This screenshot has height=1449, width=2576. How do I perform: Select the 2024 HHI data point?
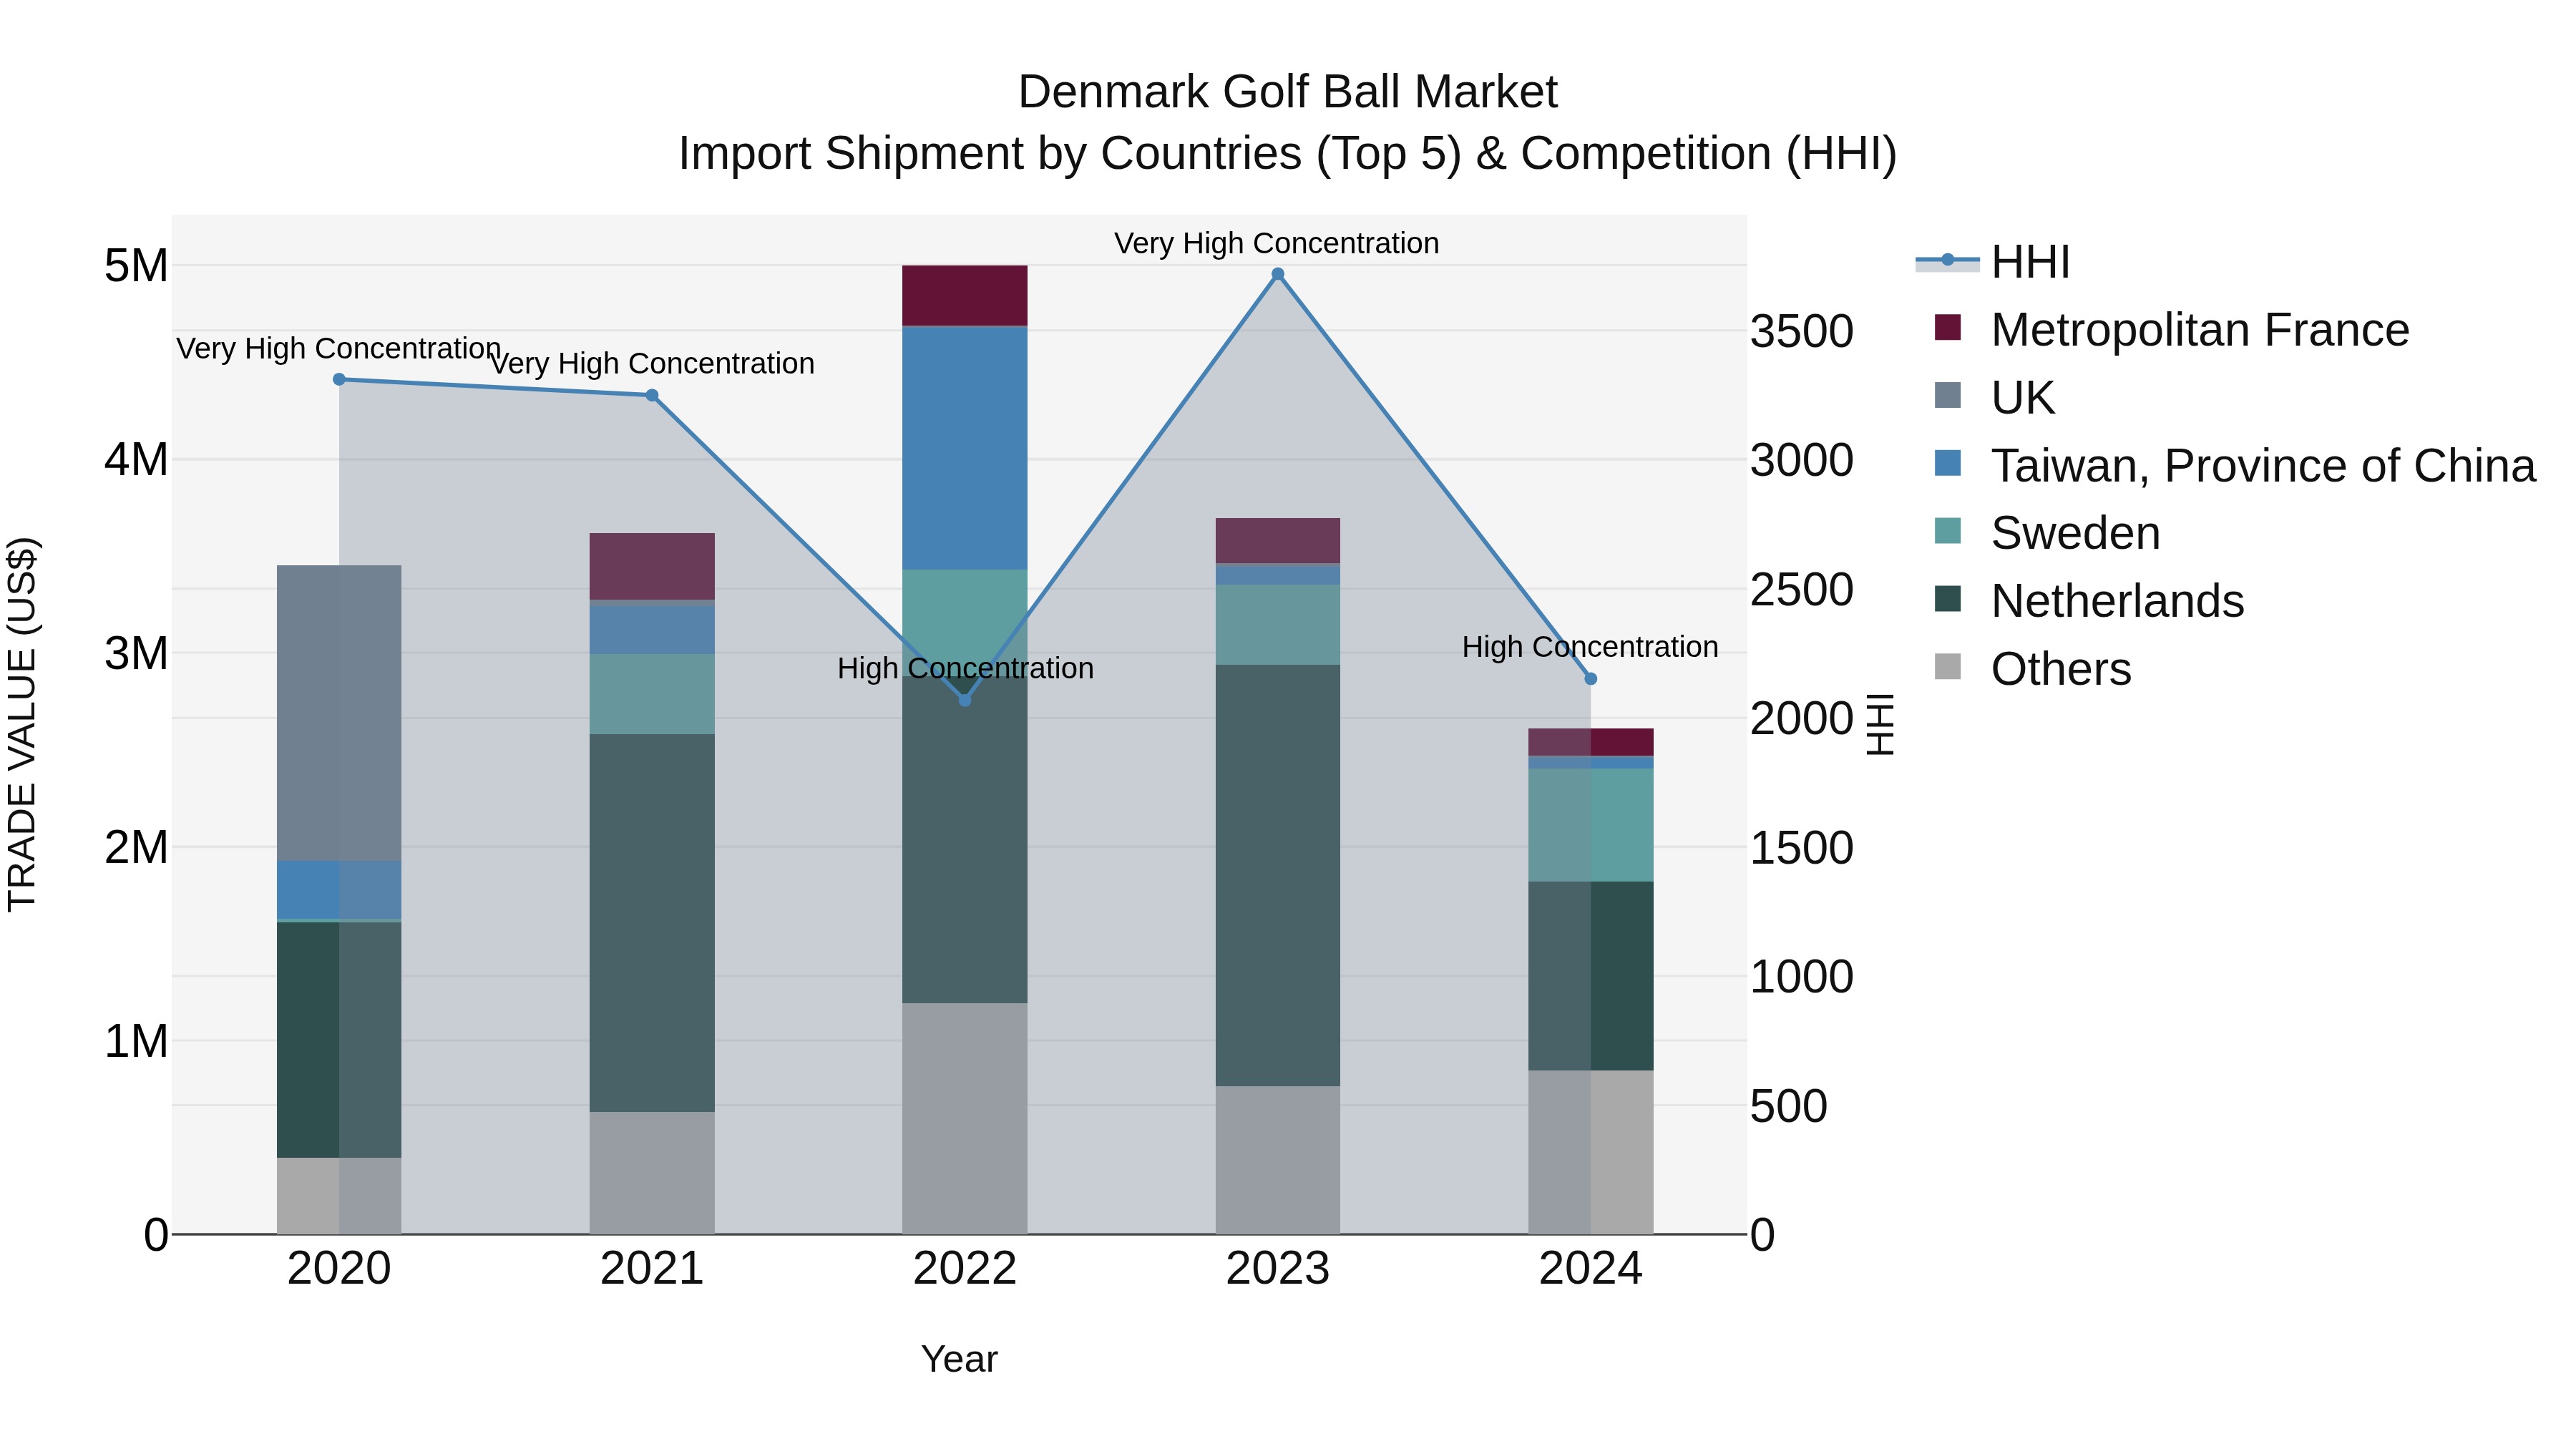pyautogui.click(x=1591, y=679)
